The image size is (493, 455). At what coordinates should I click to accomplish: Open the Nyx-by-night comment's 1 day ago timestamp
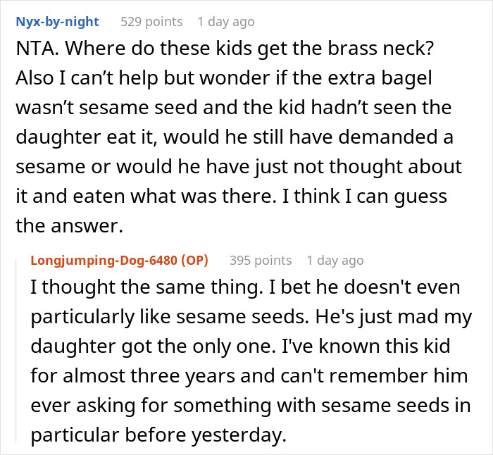coord(225,22)
